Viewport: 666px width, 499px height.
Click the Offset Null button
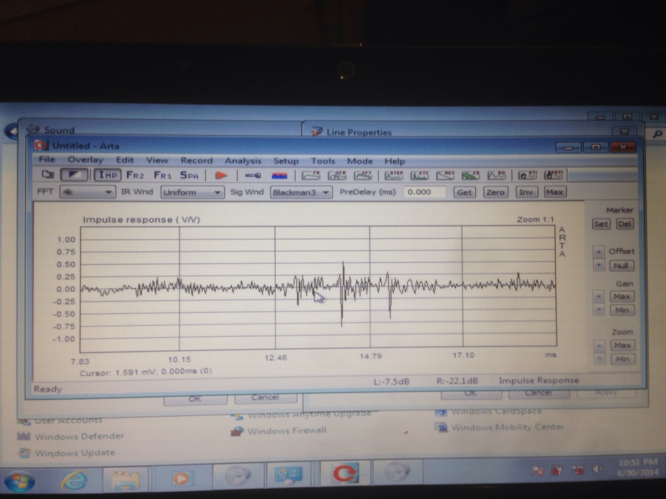(621, 266)
